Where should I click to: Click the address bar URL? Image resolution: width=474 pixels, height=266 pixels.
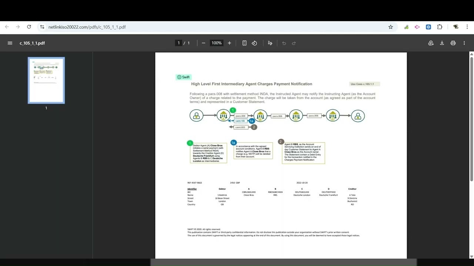pyautogui.click(x=88, y=27)
